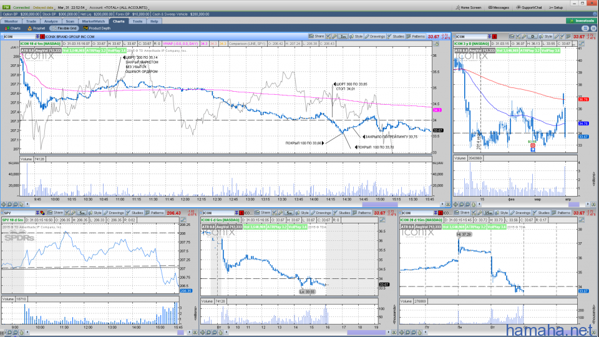The image size is (599, 337).
Task: Open Patterns menu in ICON 5m chart
Action: pyautogui.click(x=362, y=213)
